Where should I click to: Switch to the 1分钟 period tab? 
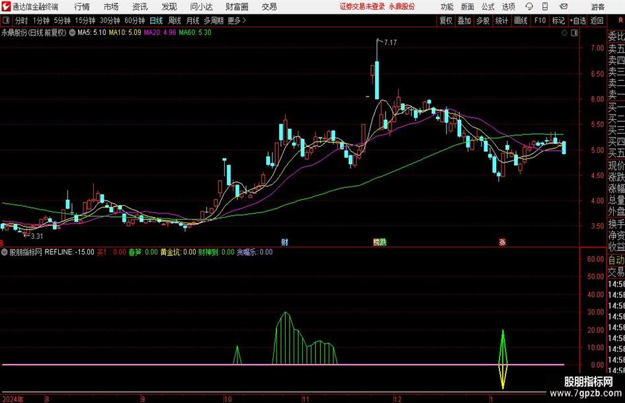pos(40,21)
